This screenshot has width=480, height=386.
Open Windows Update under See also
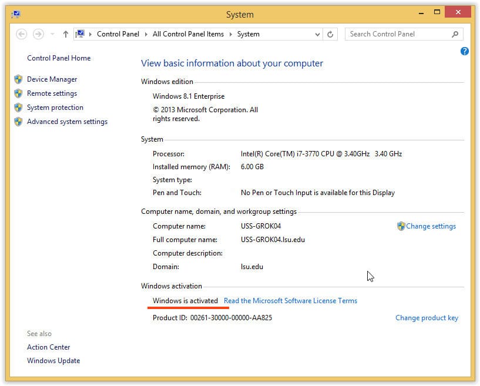[x=53, y=361]
